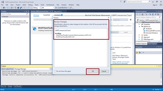The width and height of the screenshot is (163, 91).
Task: Switch to the Team Explorer tab
Action: pos(152,44)
